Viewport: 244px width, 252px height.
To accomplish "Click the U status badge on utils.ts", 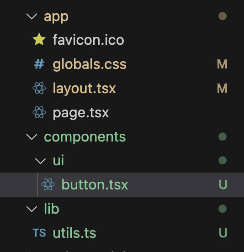I will 223,233.
